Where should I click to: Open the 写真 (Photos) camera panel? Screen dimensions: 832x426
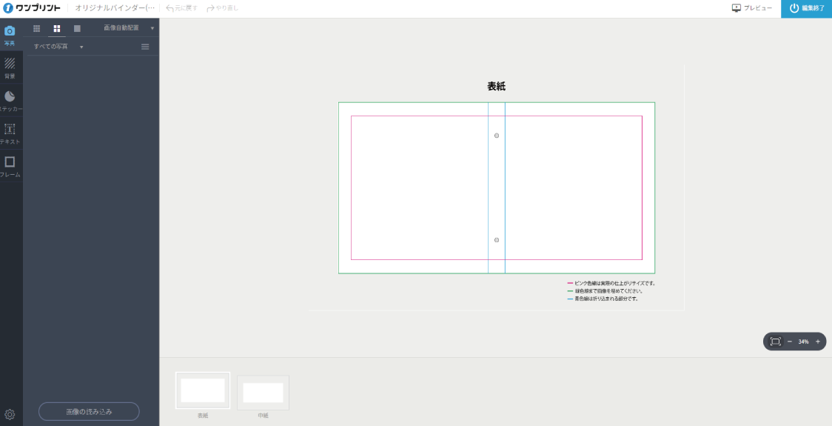point(10,34)
